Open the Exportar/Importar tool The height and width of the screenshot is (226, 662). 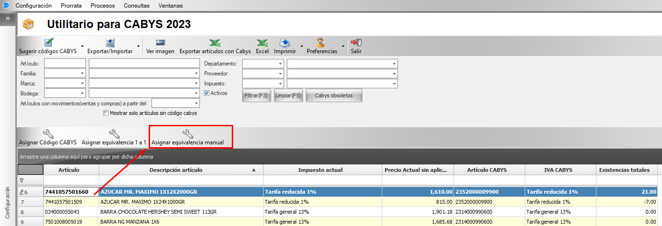[110, 43]
